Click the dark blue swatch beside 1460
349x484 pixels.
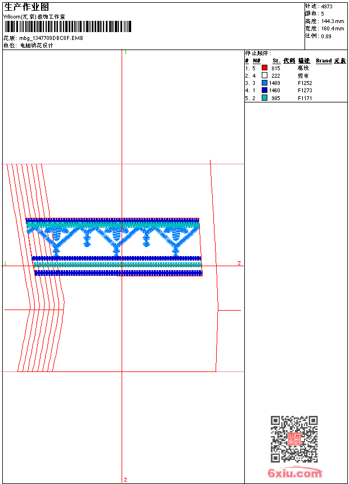click(x=265, y=90)
